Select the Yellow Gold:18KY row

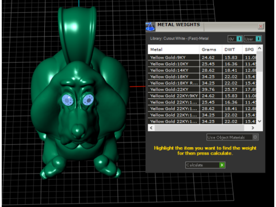point(202,76)
